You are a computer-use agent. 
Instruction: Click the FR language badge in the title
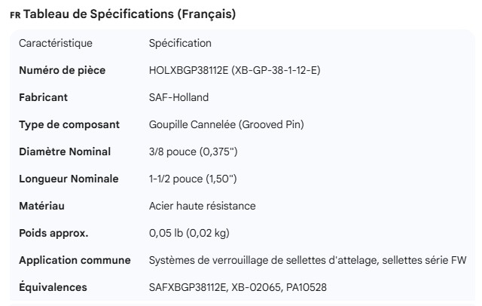point(15,15)
